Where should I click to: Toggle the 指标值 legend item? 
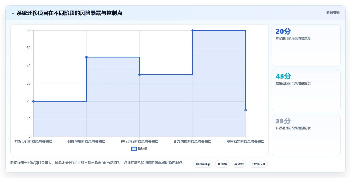[139, 148]
